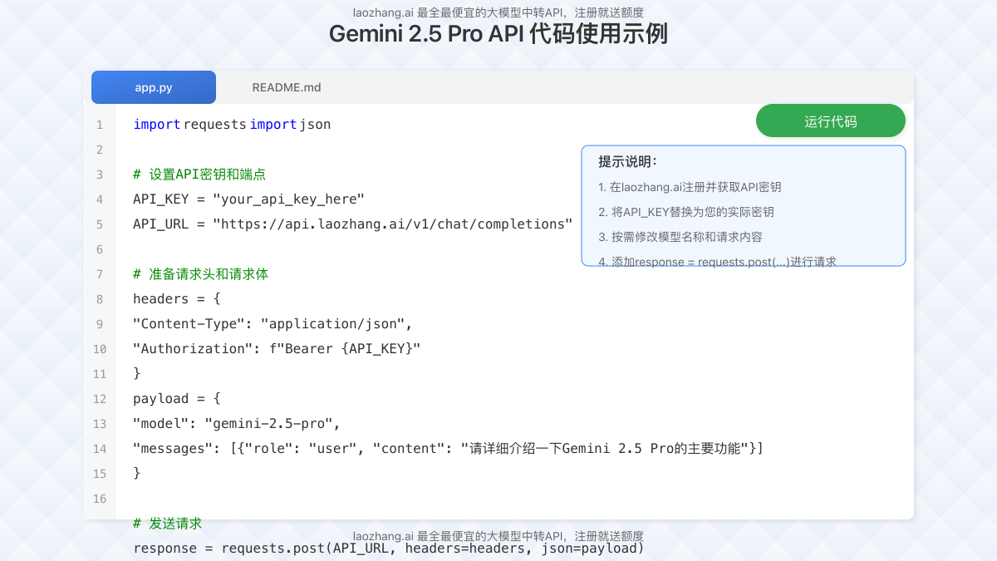Image resolution: width=997 pixels, height=561 pixels.
Task: Click line number 12 in the gutter
Action: [x=100, y=399]
